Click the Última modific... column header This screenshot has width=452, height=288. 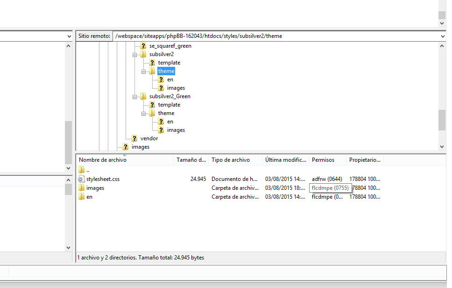coord(285,160)
